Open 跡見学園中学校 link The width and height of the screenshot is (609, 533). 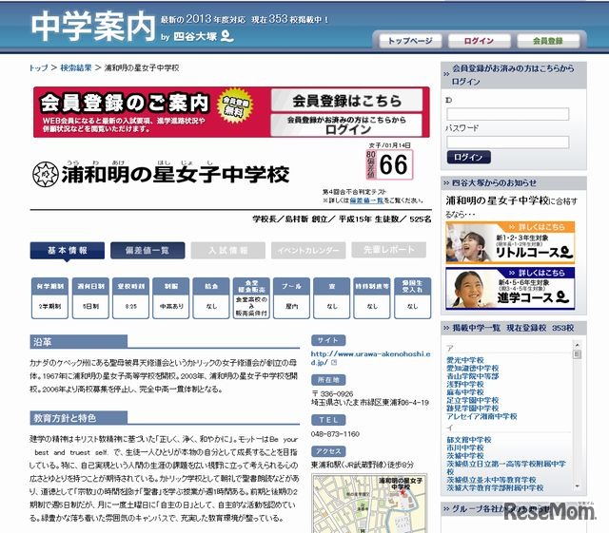pyautogui.click(x=472, y=409)
